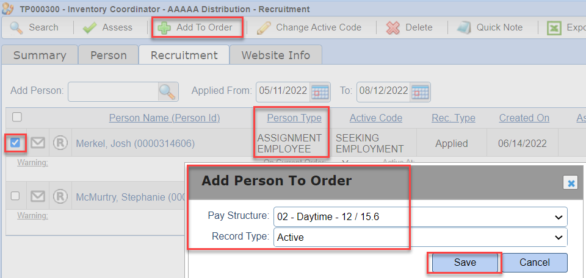Viewport: 586px width, 278px height.
Task: Click Cancel in the dialog
Action: pos(535,263)
